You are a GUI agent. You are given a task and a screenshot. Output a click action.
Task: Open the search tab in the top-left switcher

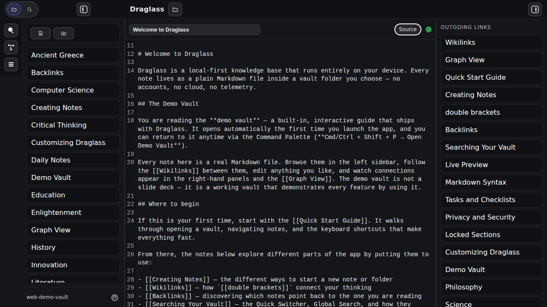coord(29,9)
